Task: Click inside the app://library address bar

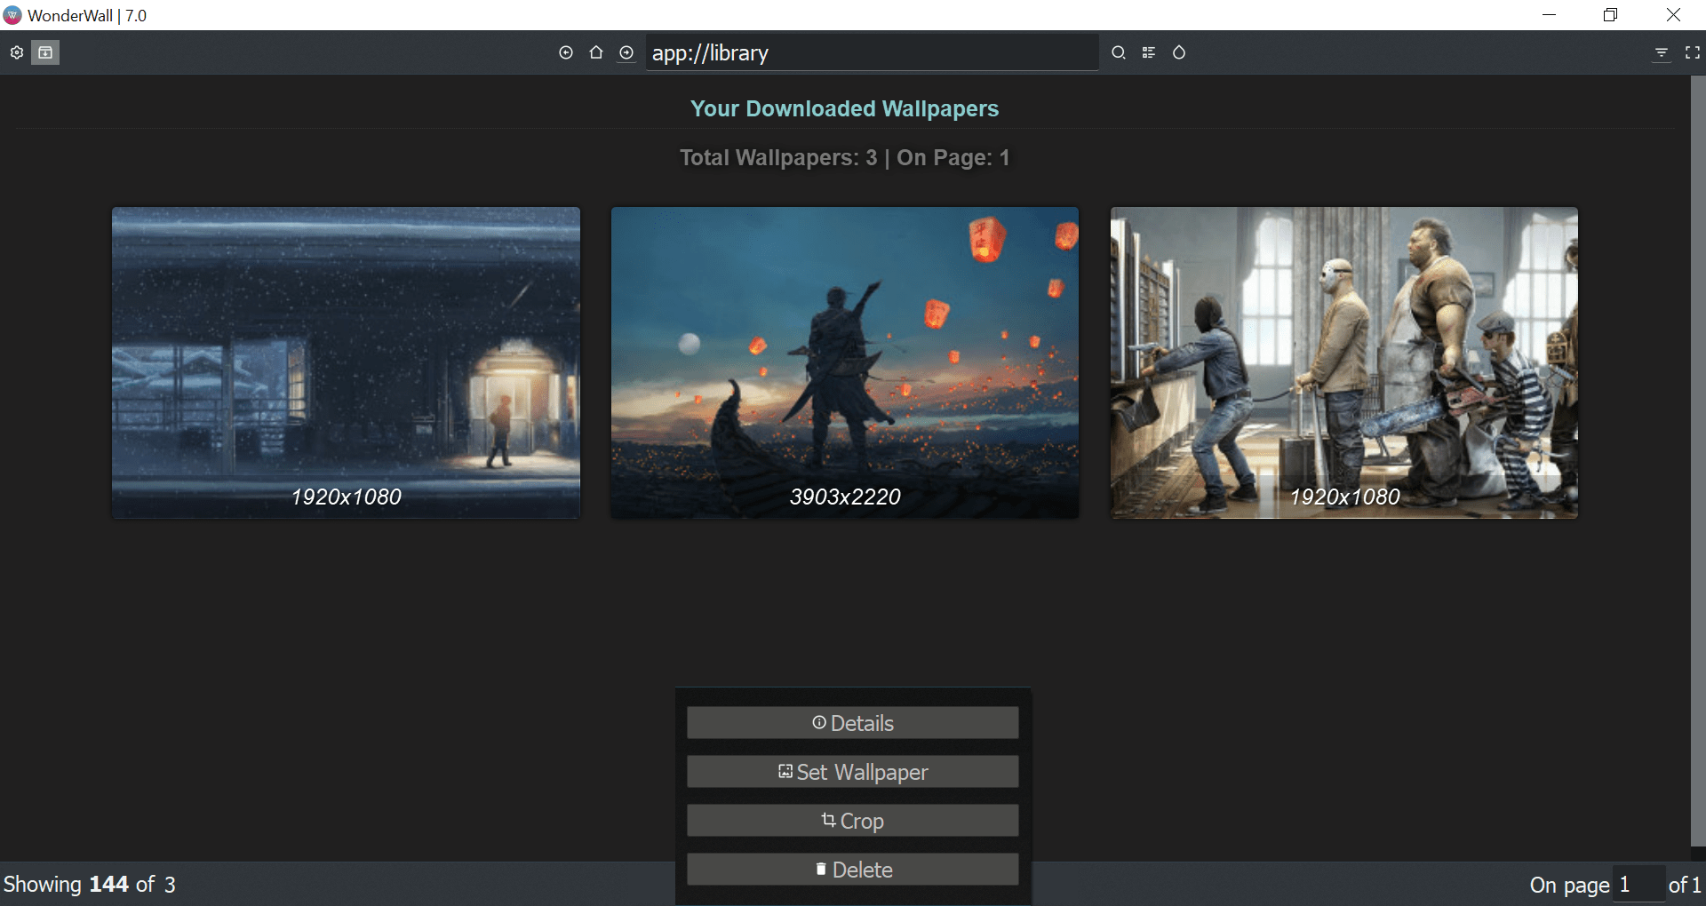Action: [x=872, y=52]
